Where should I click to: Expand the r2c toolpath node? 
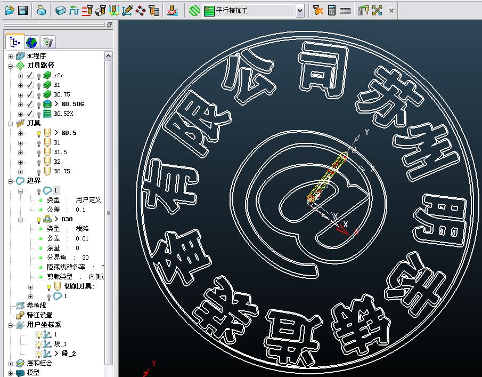pos(20,76)
